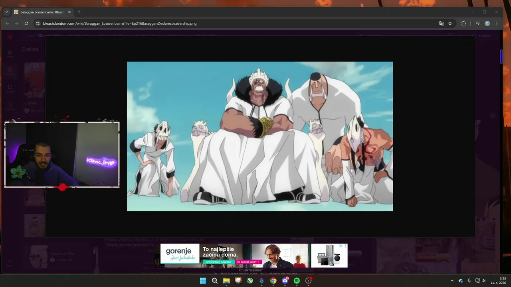Image resolution: width=511 pixels, height=287 pixels.
Task: Open a new browser tab
Action: (x=79, y=12)
